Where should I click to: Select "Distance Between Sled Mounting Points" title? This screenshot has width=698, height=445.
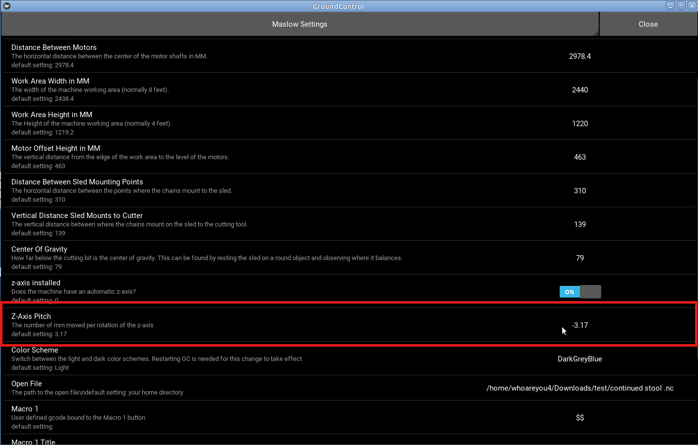click(77, 182)
